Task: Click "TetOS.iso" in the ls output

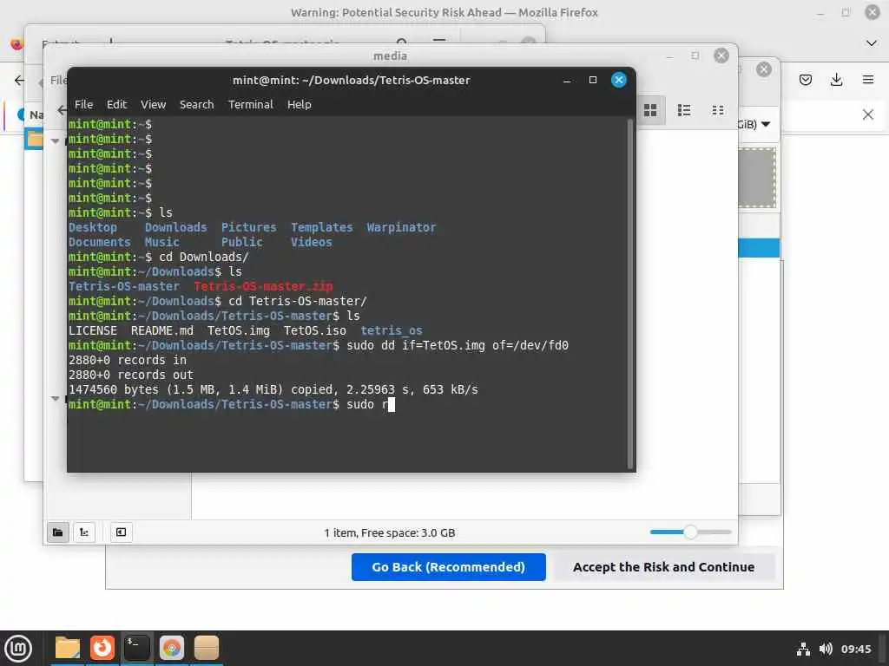Action: click(x=314, y=330)
